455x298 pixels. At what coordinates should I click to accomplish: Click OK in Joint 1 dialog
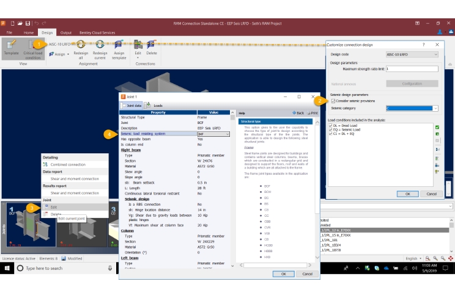(284, 274)
